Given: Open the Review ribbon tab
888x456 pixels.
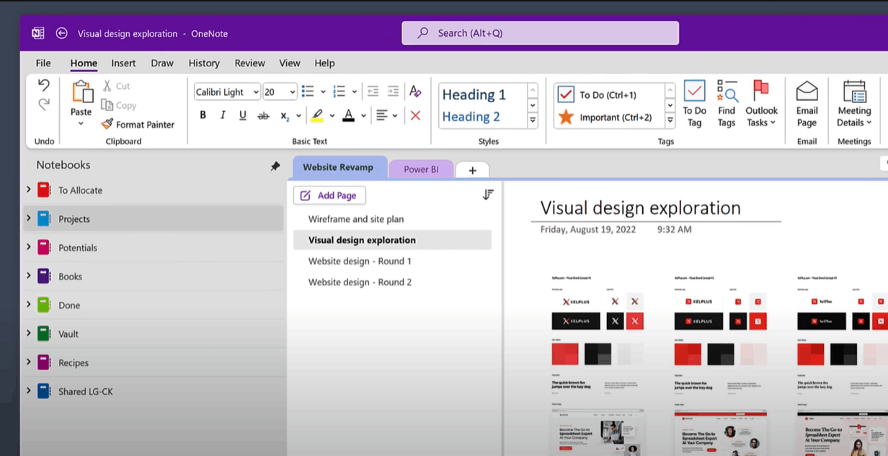Looking at the screenshot, I should pos(249,63).
